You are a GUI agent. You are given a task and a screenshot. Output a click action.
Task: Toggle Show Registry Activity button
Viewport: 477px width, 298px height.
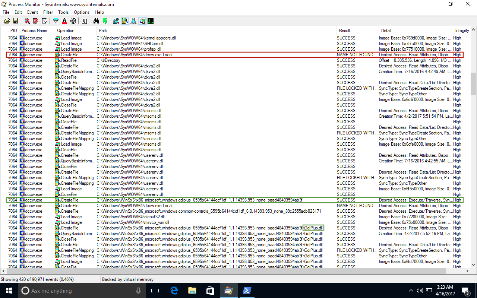tap(116, 21)
